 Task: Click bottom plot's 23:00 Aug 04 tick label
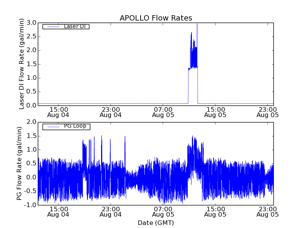111,212
